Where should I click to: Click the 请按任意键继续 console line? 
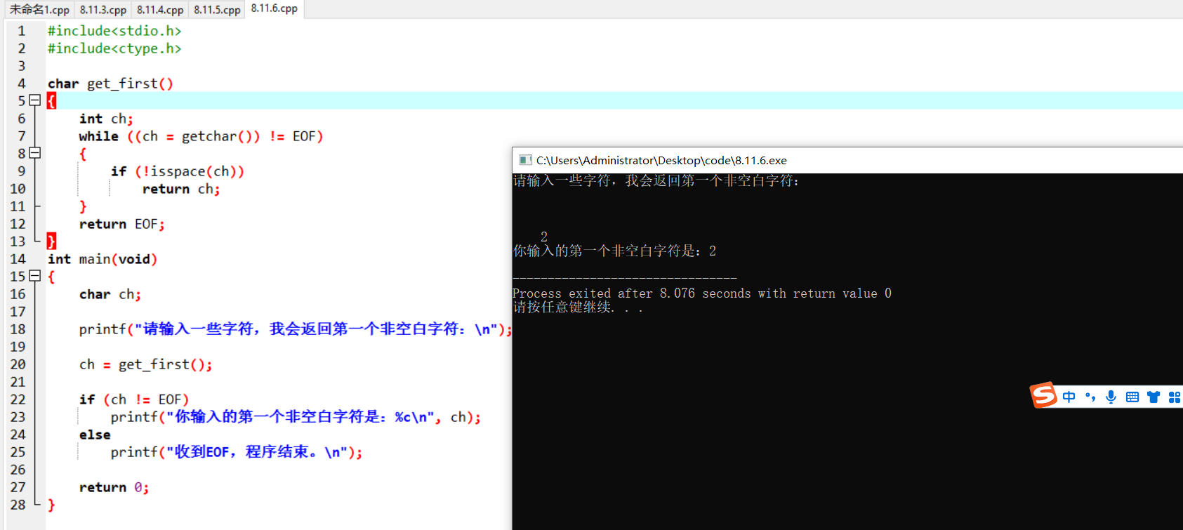(578, 307)
